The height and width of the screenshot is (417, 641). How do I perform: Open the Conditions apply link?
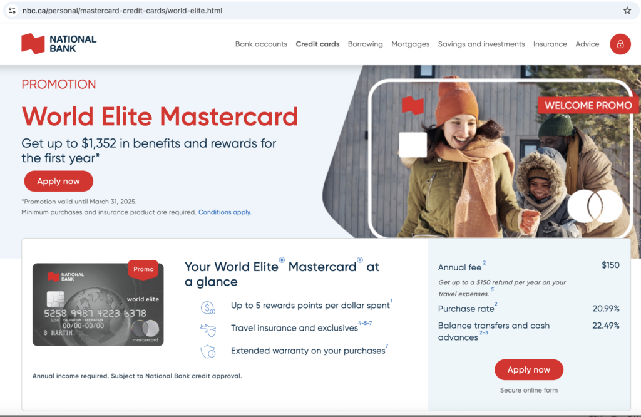point(225,212)
